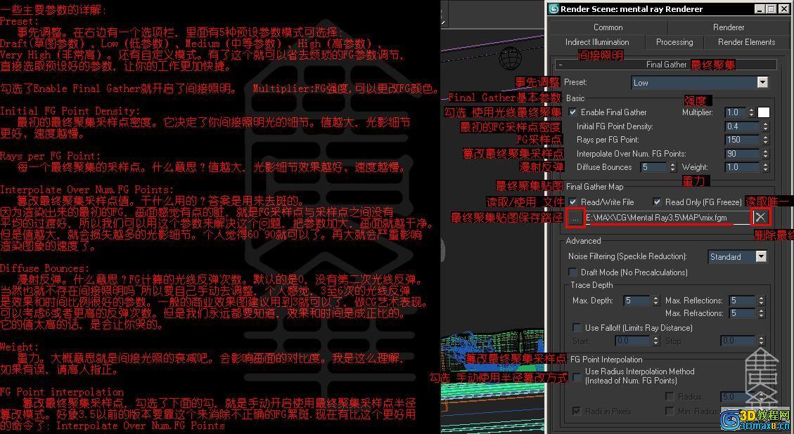
Task: Click the Radius value field showing 5.0
Action: (738, 396)
